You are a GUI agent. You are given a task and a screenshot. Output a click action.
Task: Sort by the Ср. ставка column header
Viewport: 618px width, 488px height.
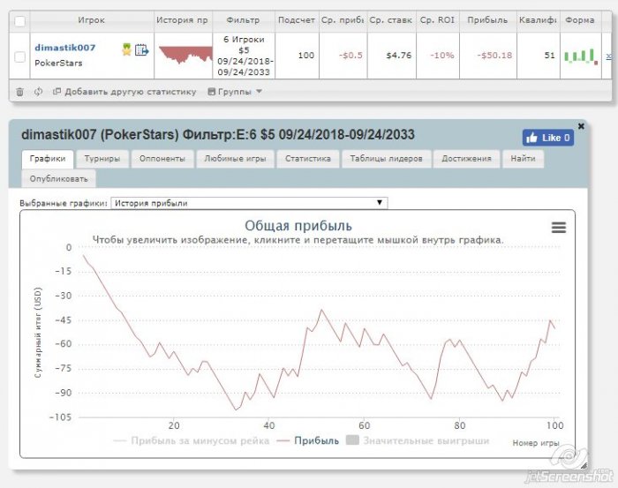[x=391, y=20]
